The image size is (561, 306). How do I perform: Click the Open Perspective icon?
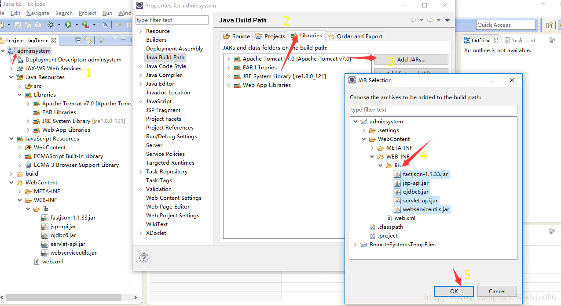549,25
